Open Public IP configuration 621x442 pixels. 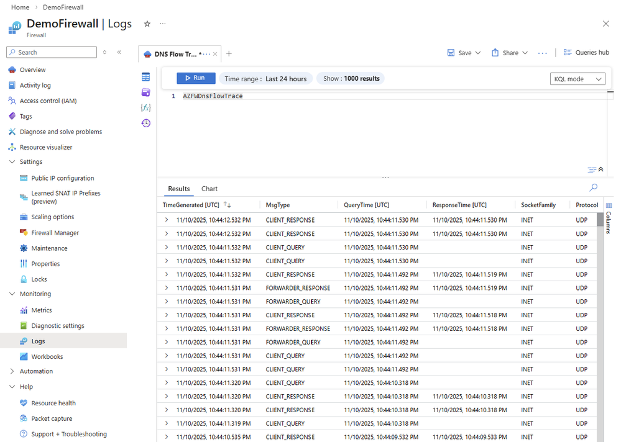(x=63, y=178)
